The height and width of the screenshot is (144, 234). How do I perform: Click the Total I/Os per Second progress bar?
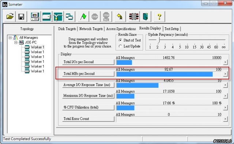coord(169,62)
